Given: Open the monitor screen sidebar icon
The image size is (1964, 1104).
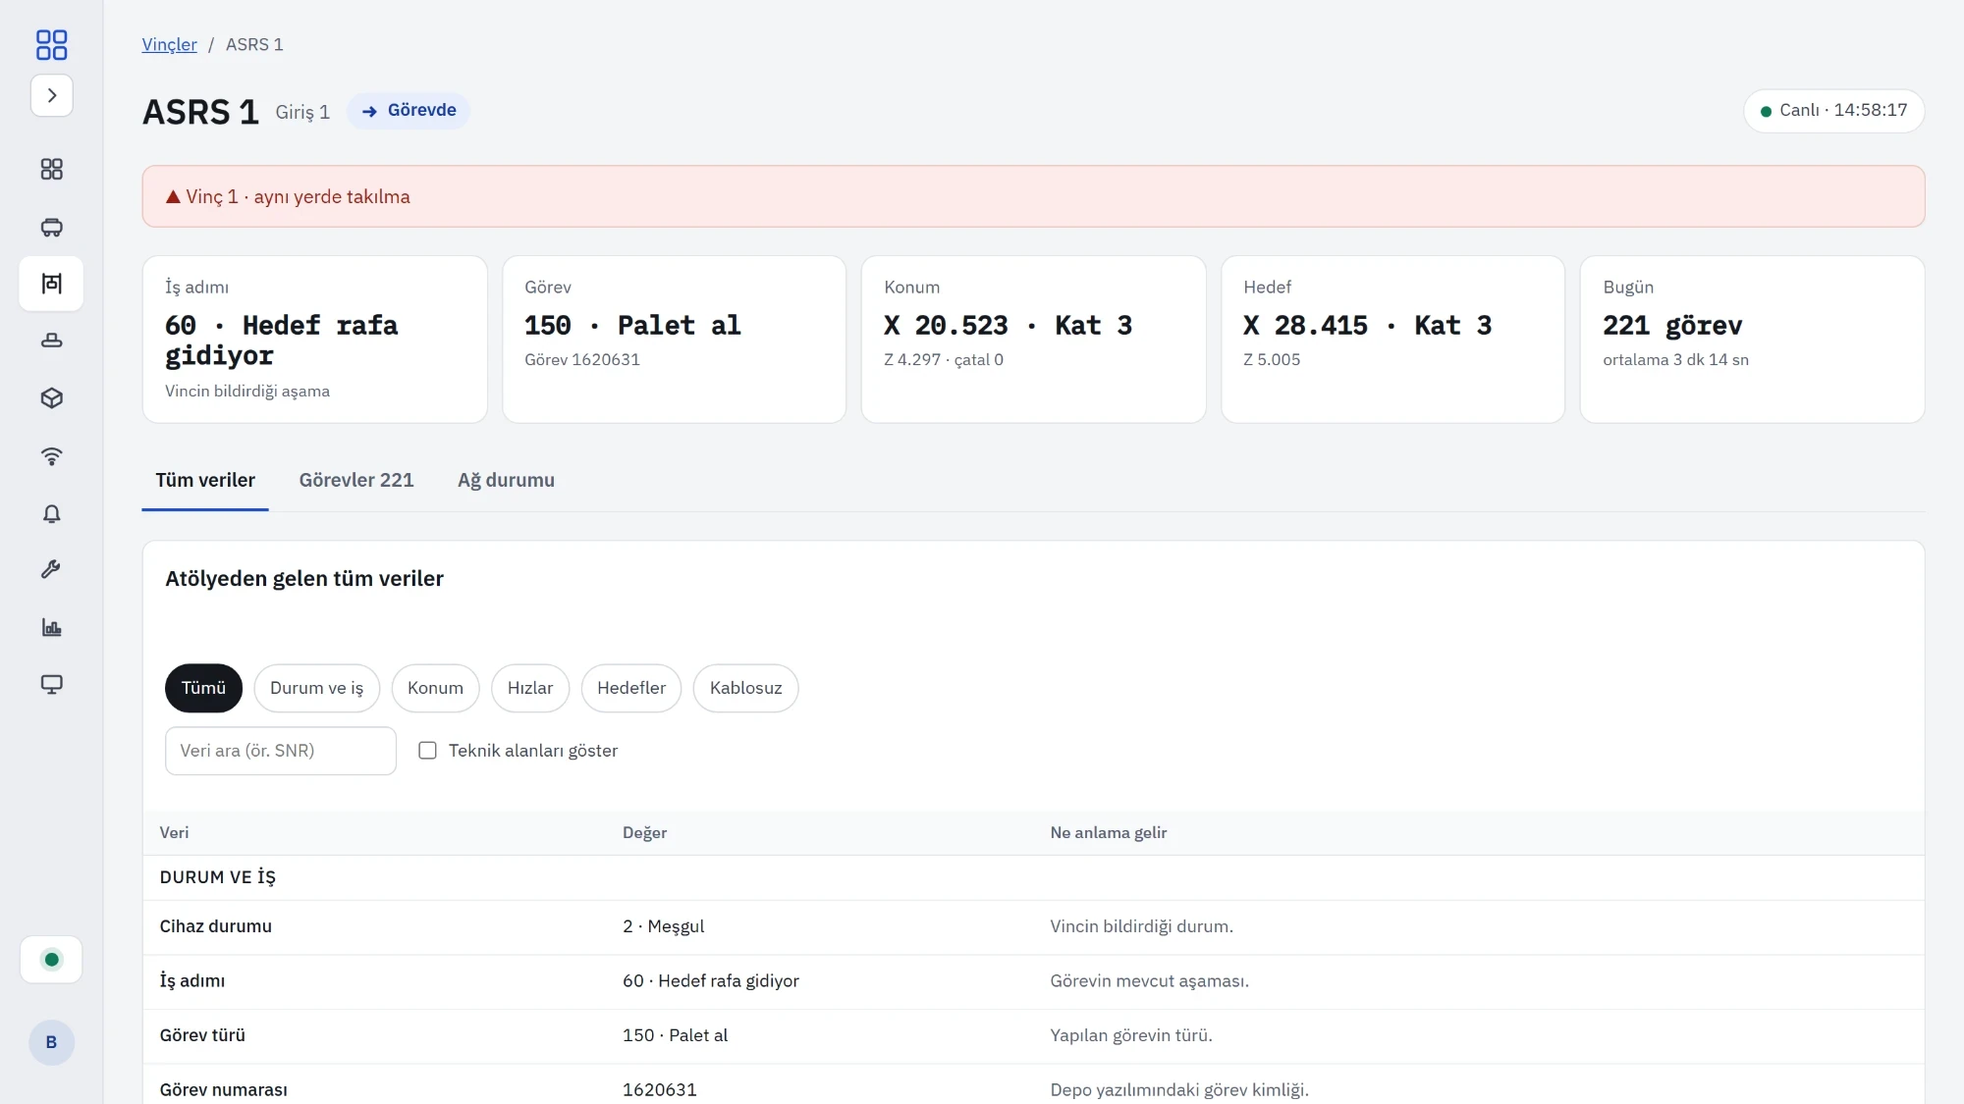Looking at the screenshot, I should [x=52, y=684].
